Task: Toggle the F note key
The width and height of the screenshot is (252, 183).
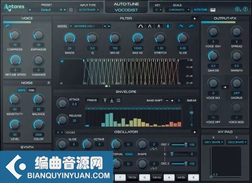Action: 120,177
